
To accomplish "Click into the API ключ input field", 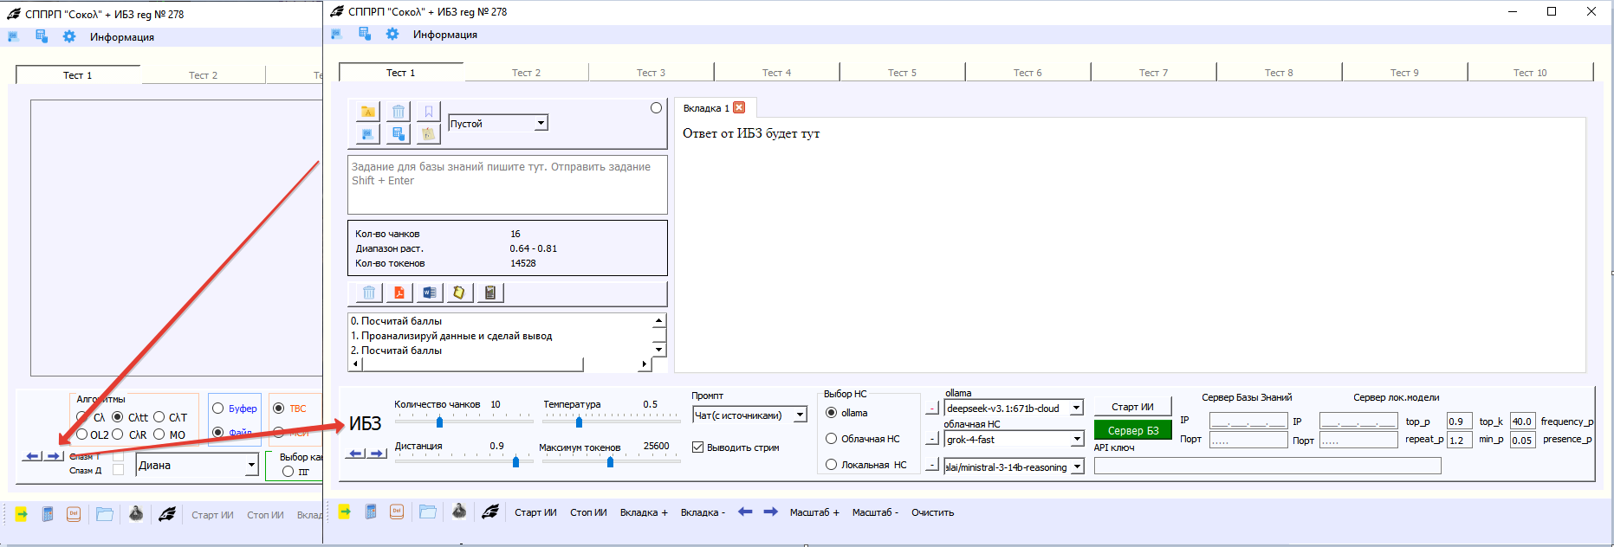I will [x=1267, y=466].
